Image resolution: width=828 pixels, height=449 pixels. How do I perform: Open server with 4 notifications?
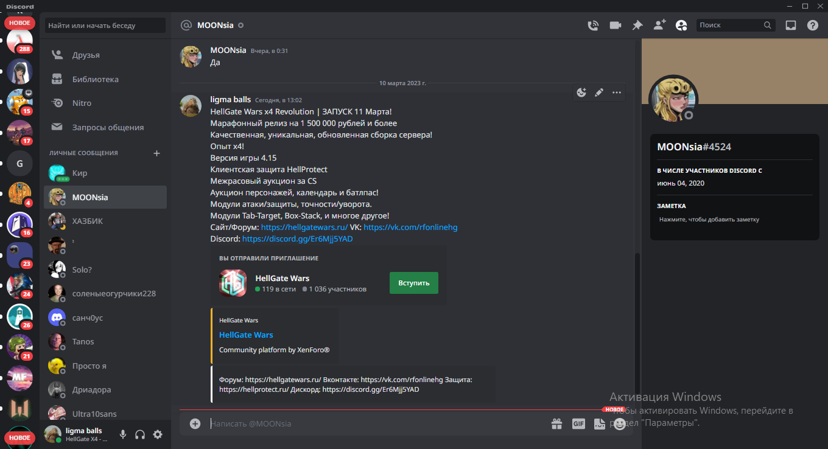click(19, 193)
